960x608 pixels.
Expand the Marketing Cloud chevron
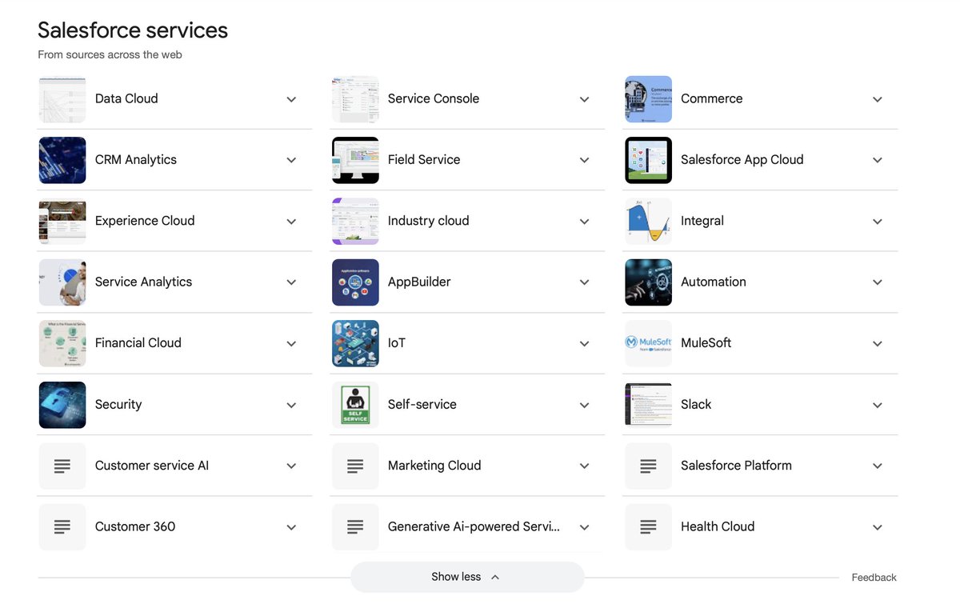584,466
